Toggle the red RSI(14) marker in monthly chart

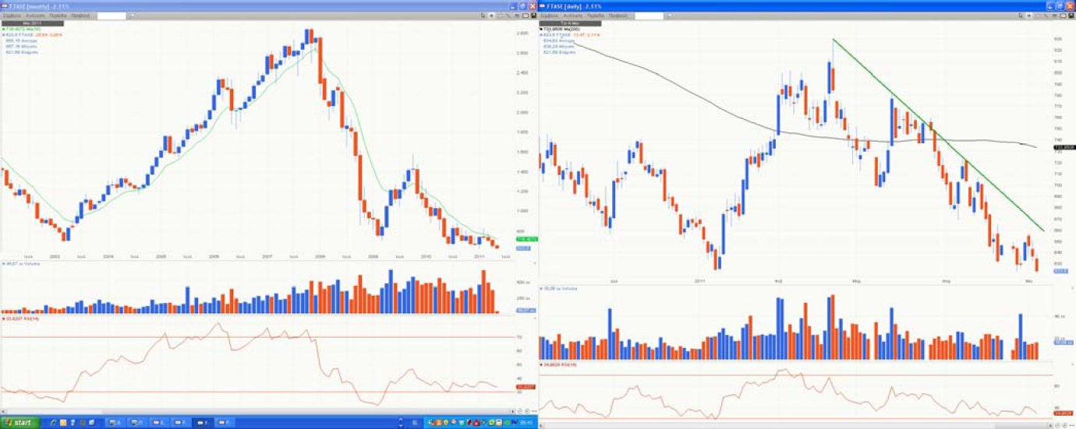pos(3,318)
